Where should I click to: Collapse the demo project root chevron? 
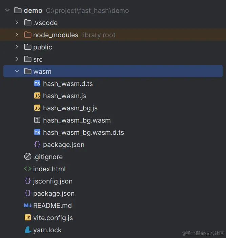click(7, 10)
